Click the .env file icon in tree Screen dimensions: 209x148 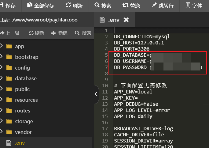click(9, 143)
